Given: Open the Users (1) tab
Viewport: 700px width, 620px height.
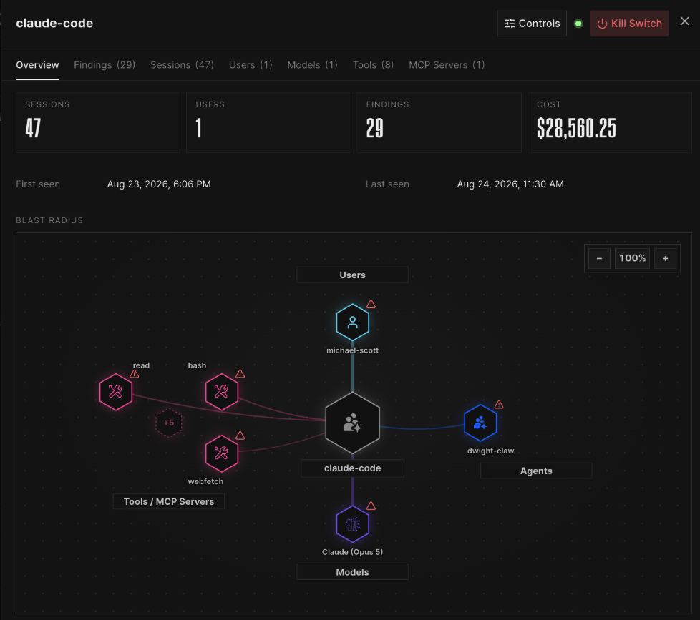Looking at the screenshot, I should (x=251, y=65).
